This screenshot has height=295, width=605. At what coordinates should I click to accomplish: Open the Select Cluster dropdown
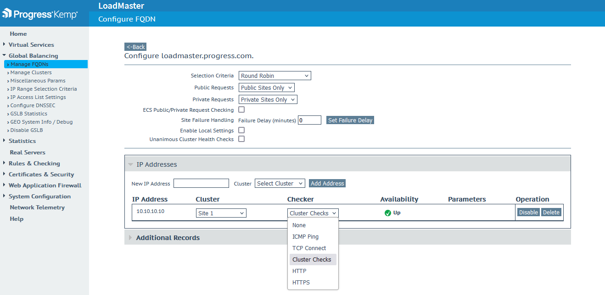pos(280,183)
